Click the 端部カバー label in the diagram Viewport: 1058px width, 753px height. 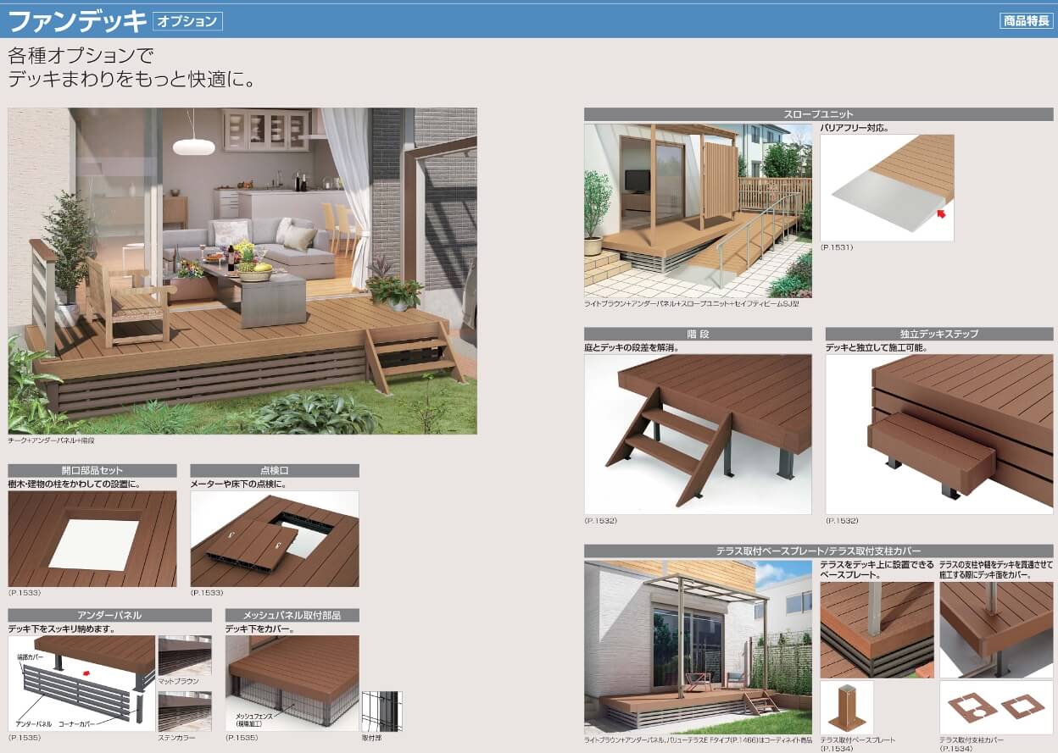tap(30, 657)
